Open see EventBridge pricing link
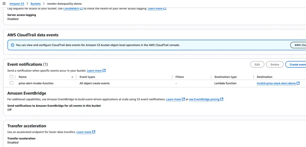Screen dimensions: 306x147 click(204, 99)
